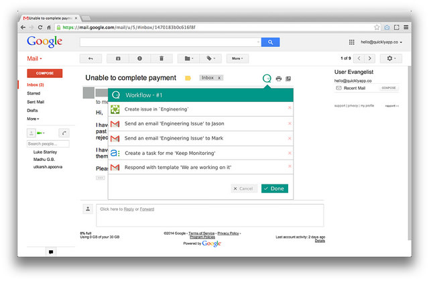Screen dimensions: 429x281
Task: Click the blue search button
Action: point(270,42)
